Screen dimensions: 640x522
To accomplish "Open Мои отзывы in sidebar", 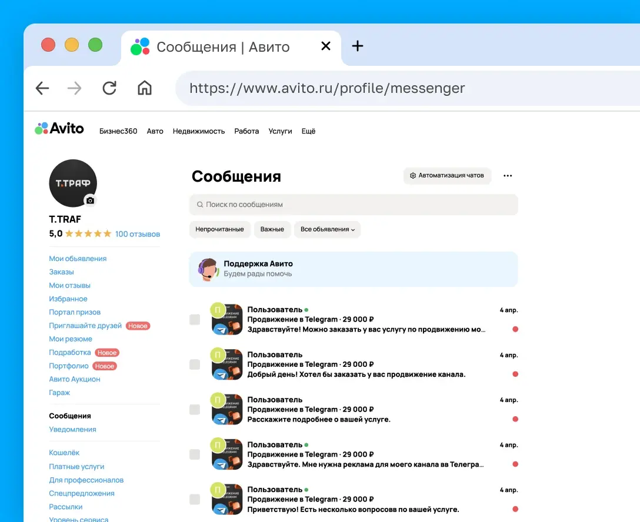I will (x=70, y=286).
